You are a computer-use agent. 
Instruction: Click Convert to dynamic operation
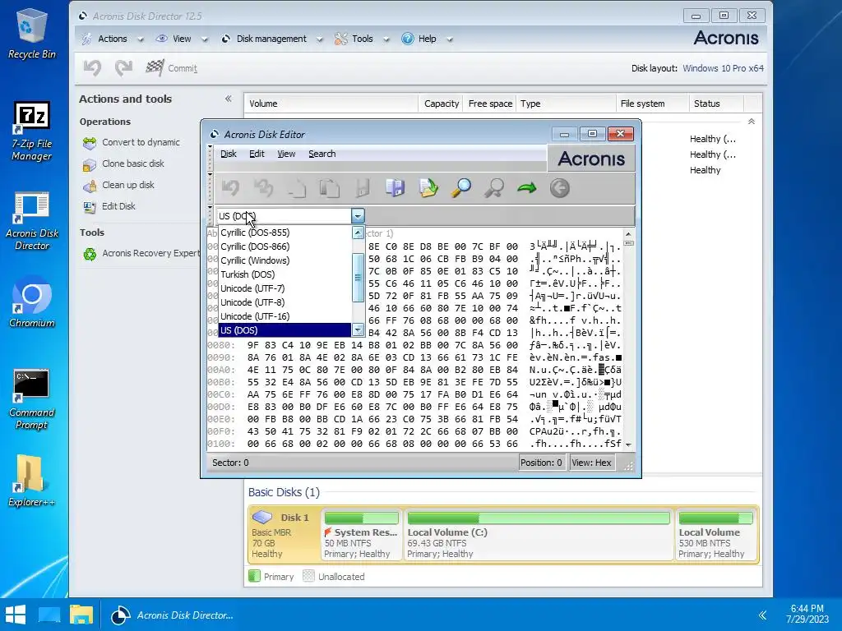coord(132,142)
